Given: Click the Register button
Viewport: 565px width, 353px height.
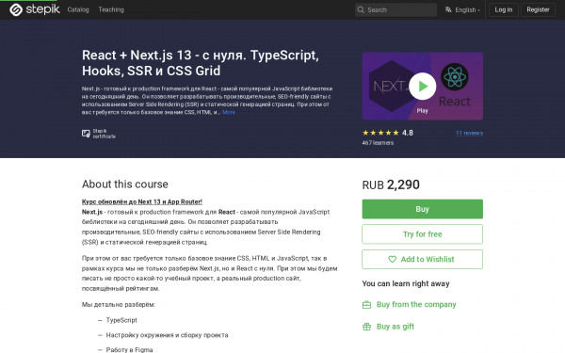Looking at the screenshot, I should click(x=538, y=9).
